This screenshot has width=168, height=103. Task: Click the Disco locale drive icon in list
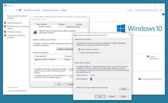click(36, 59)
